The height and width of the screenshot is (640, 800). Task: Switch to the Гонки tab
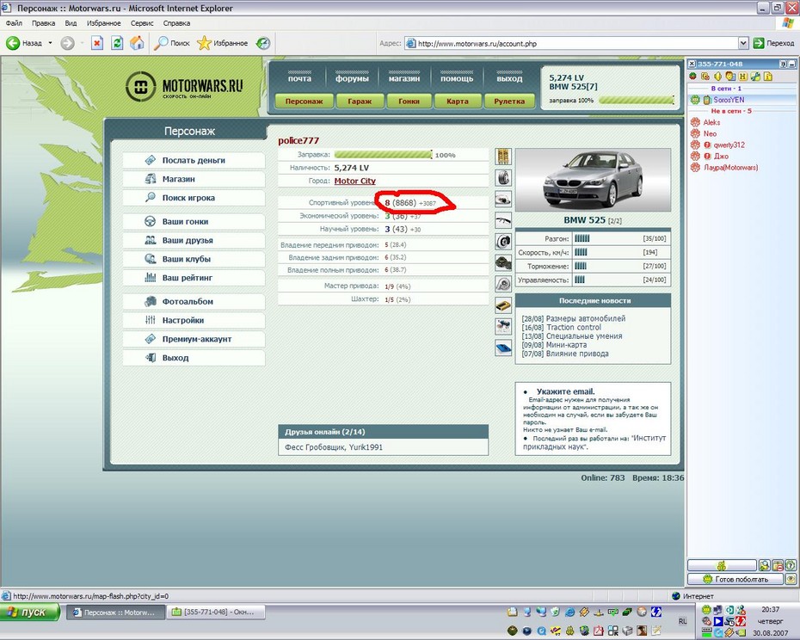tap(409, 101)
